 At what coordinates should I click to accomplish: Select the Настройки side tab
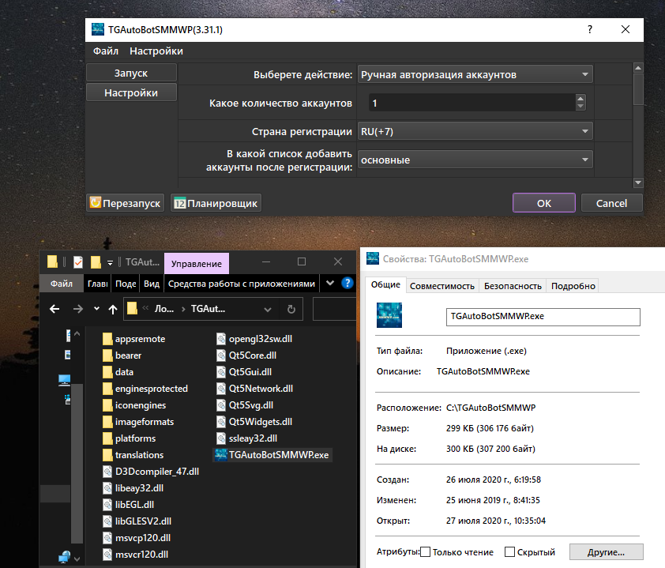pyautogui.click(x=131, y=92)
